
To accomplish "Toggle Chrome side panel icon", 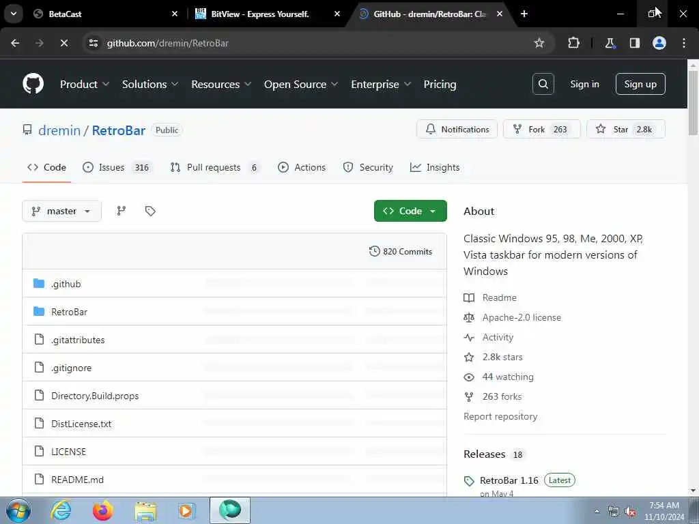I will tap(635, 43).
